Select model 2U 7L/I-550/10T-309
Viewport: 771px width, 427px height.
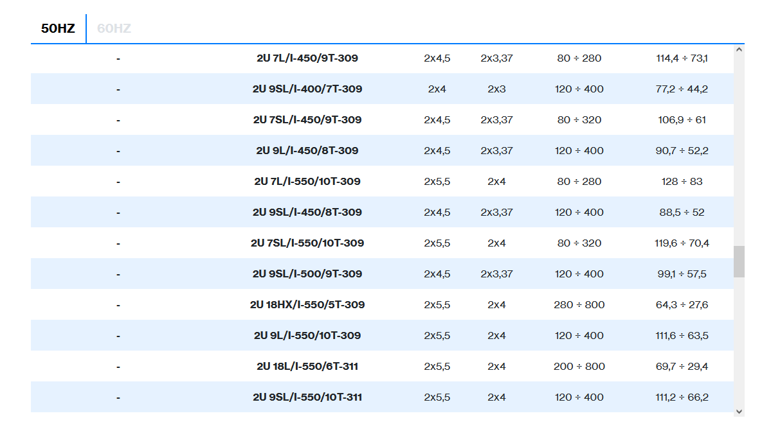coord(307,182)
